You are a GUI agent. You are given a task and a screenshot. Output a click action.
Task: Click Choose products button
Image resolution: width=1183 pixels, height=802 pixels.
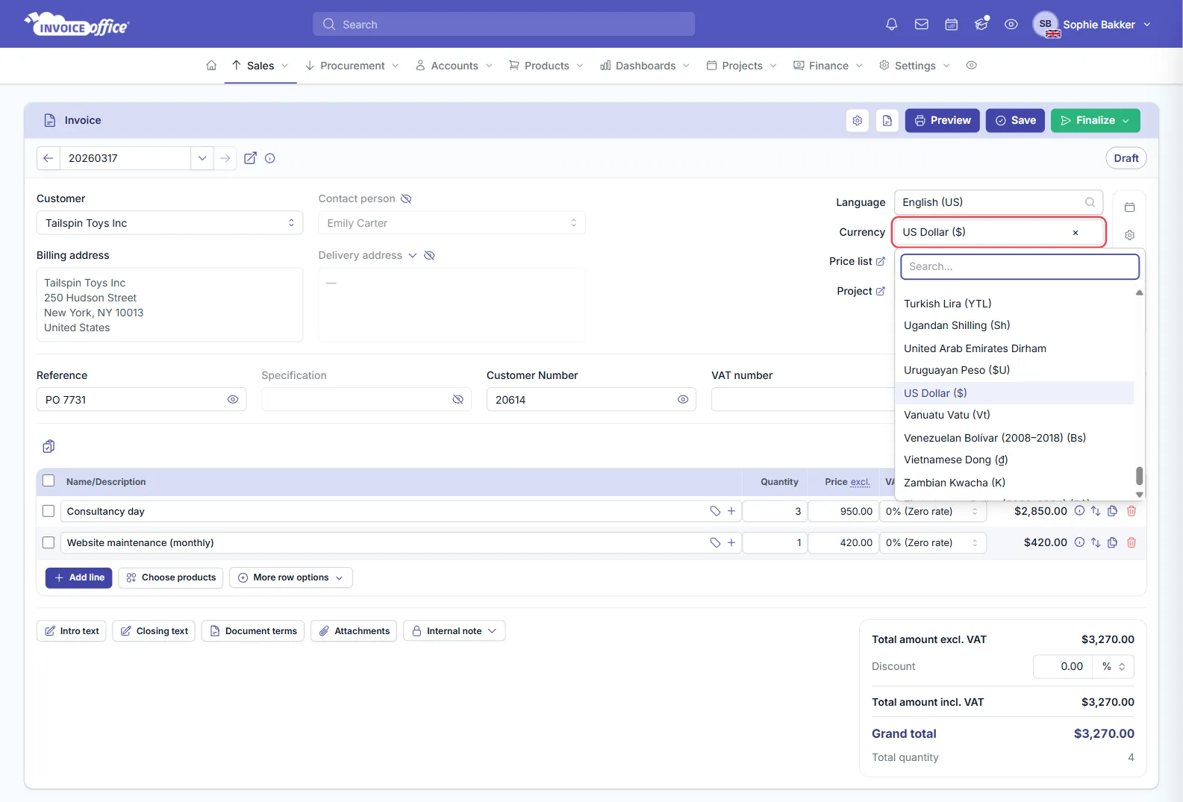pyautogui.click(x=171, y=577)
